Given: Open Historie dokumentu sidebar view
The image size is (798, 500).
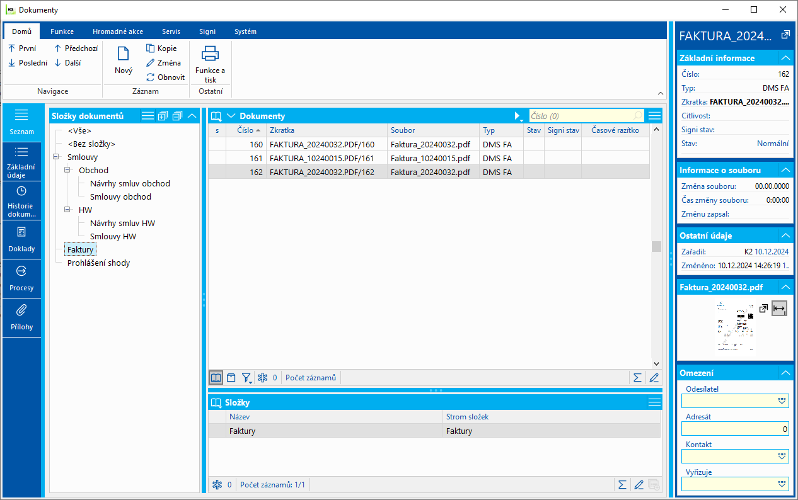Looking at the screenshot, I should (21, 201).
